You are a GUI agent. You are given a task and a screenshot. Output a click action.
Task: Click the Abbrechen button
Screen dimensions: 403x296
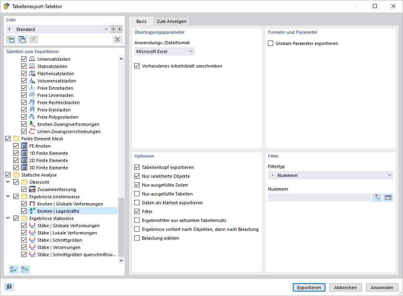(345, 288)
